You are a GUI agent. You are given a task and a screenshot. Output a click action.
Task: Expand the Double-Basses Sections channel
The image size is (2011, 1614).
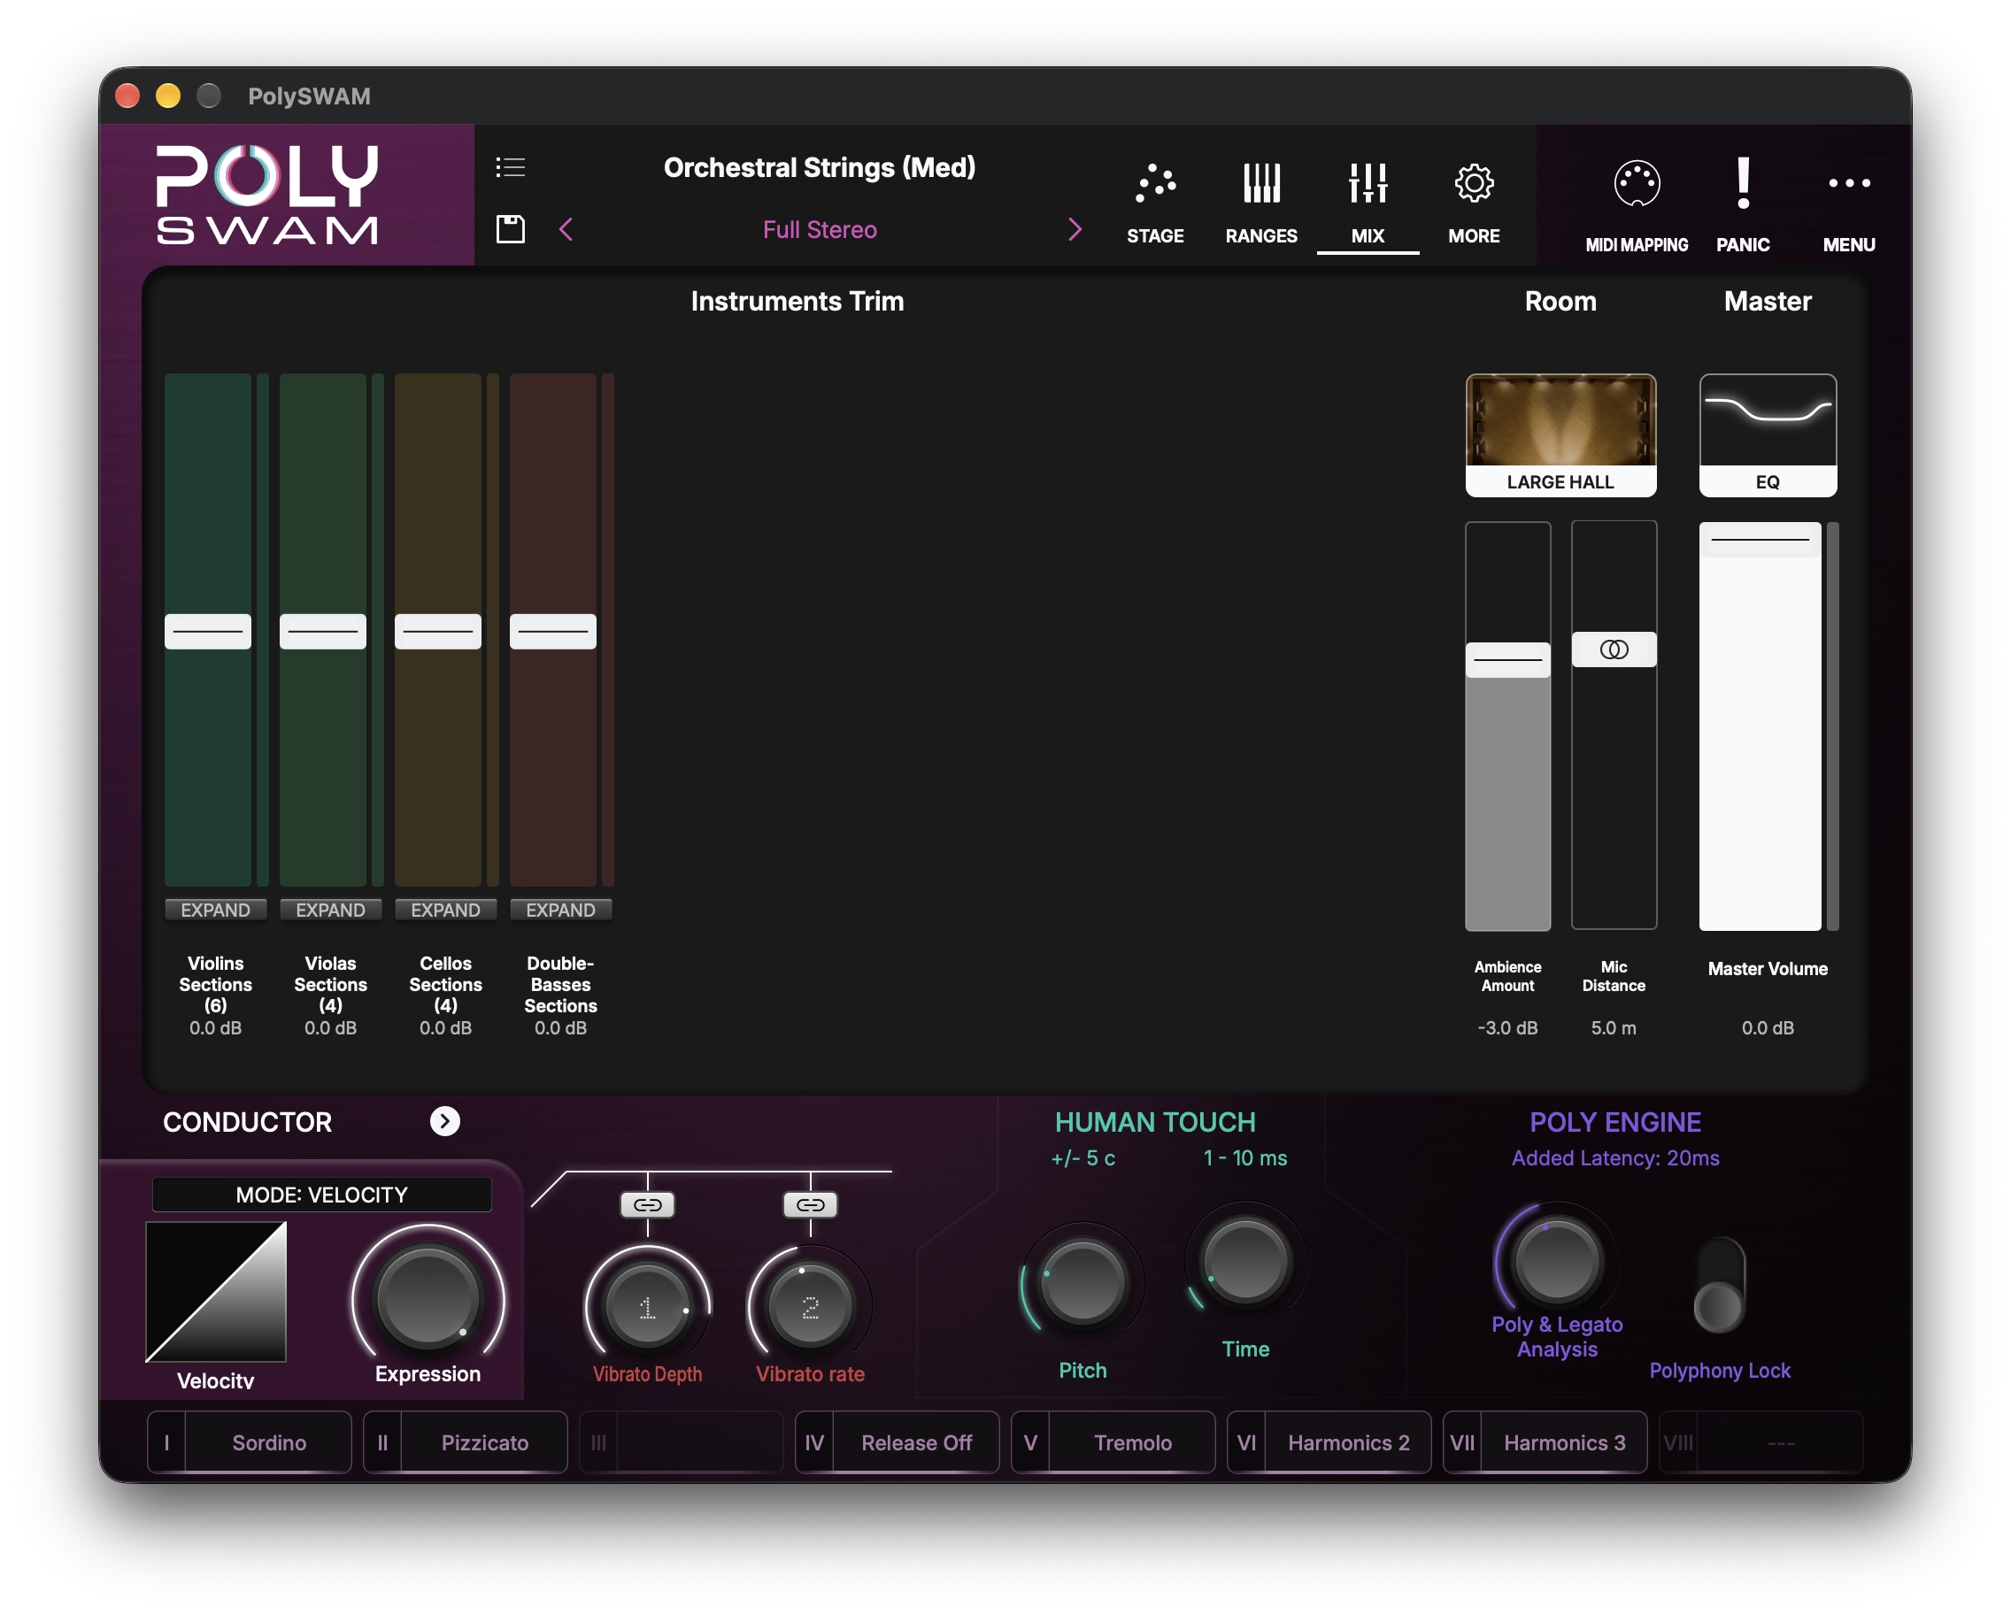point(560,910)
